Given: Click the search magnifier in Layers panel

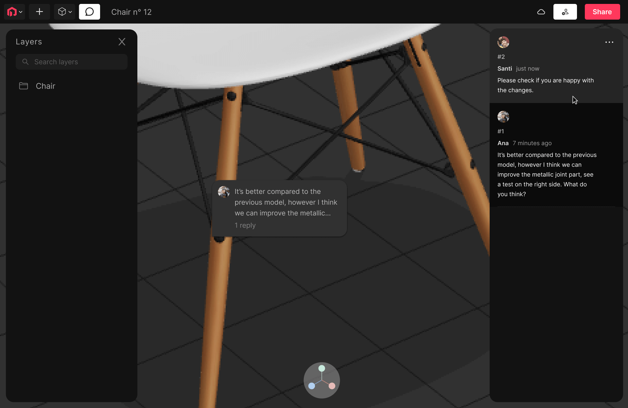Looking at the screenshot, I should pyautogui.click(x=25, y=62).
